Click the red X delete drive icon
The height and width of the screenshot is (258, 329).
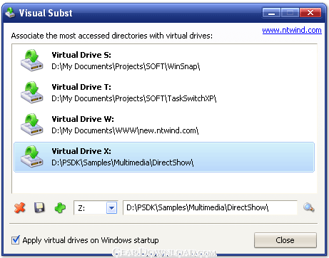(19, 208)
